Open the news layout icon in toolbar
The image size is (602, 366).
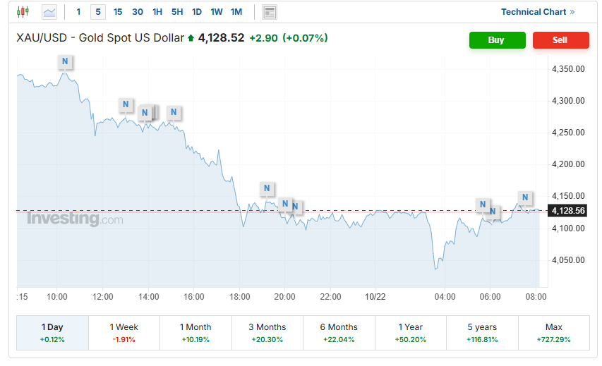[x=269, y=12]
